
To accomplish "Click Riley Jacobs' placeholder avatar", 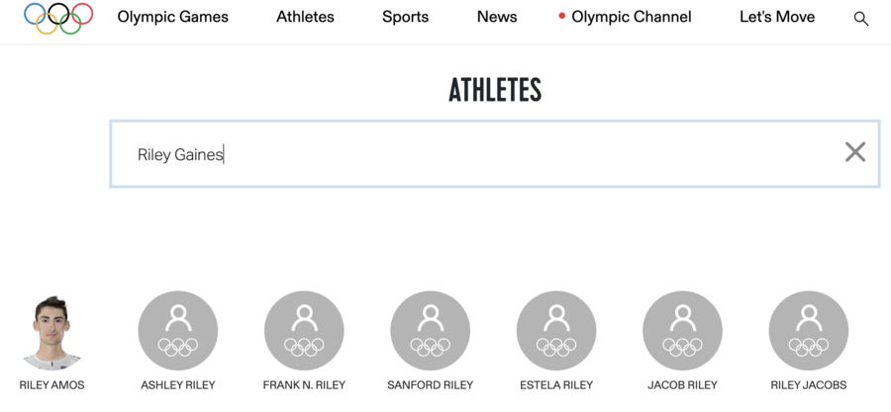I will pyautogui.click(x=809, y=331).
